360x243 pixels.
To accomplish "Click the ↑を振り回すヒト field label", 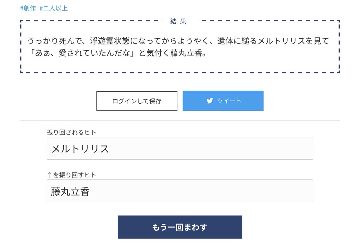I will pyautogui.click(x=71, y=175).
